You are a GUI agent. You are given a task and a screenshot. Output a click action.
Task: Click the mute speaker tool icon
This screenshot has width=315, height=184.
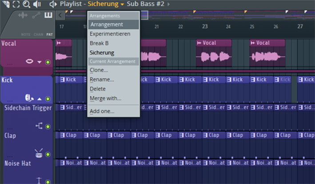[37, 4]
